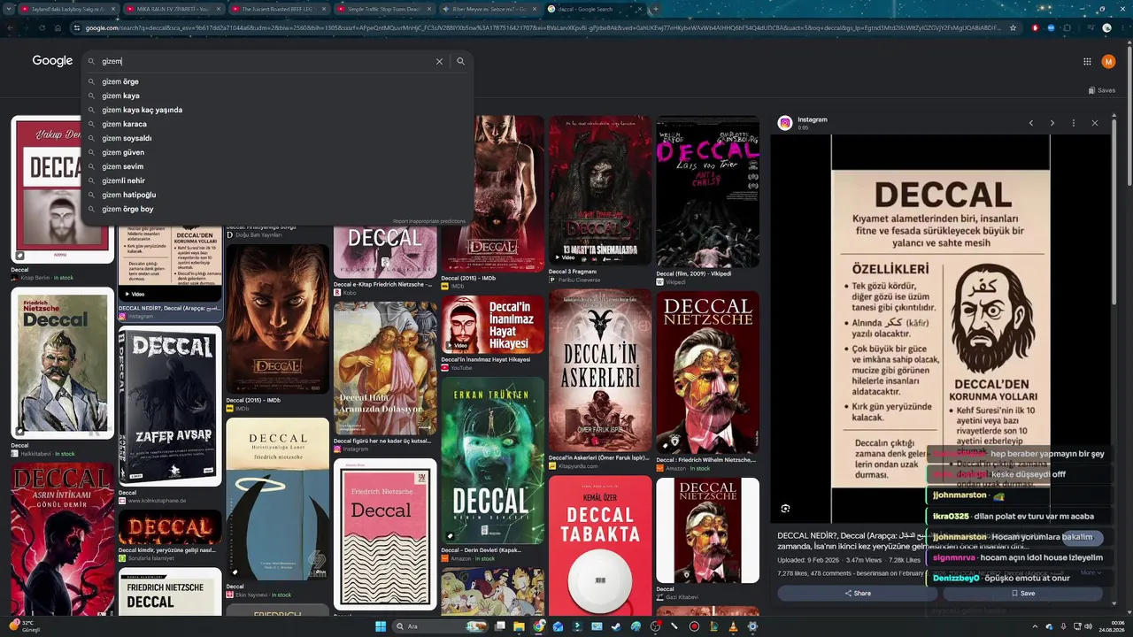Click the taskbar search box Ara
1133x637 pixels.
point(439,626)
